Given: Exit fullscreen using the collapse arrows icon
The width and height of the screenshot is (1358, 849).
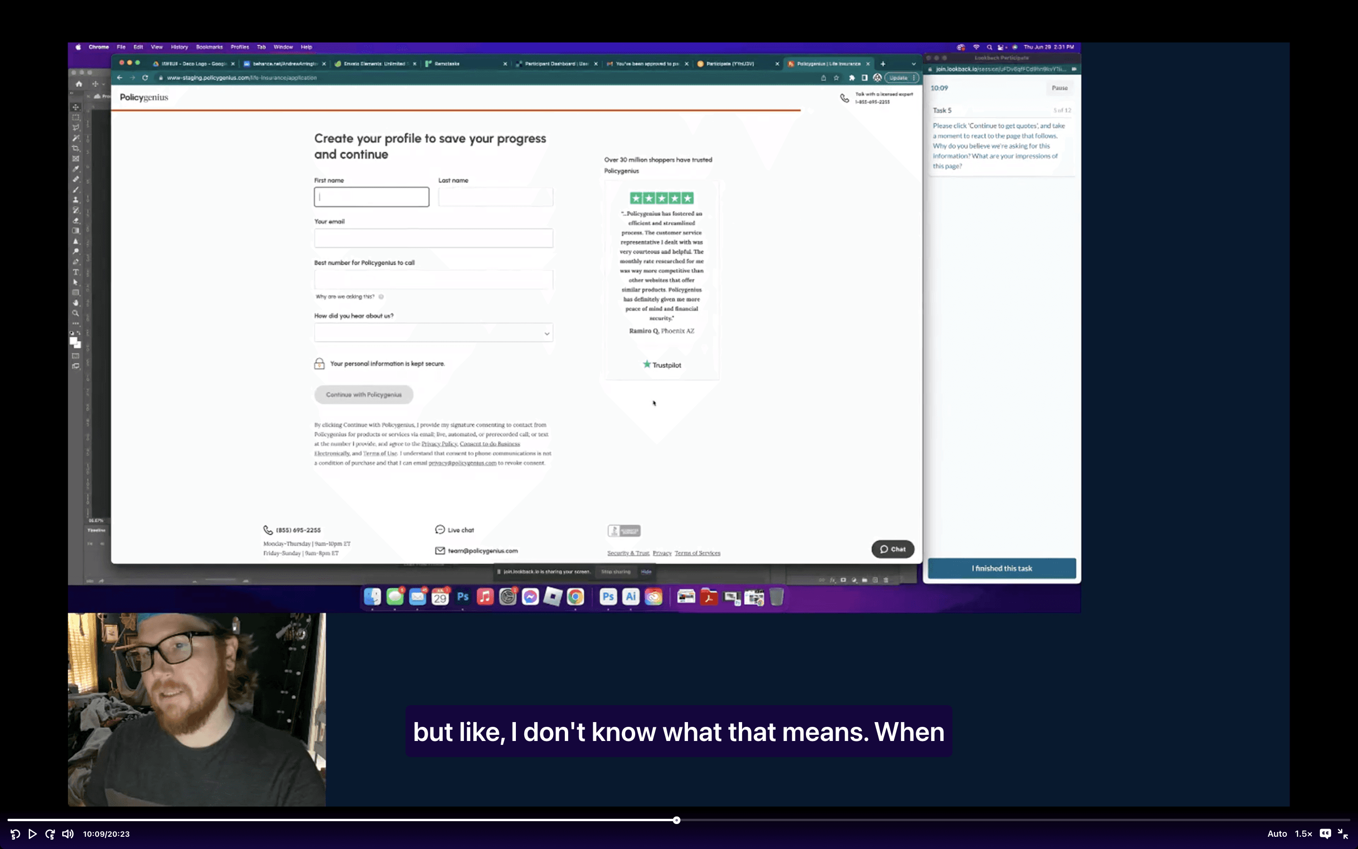Looking at the screenshot, I should [1343, 834].
